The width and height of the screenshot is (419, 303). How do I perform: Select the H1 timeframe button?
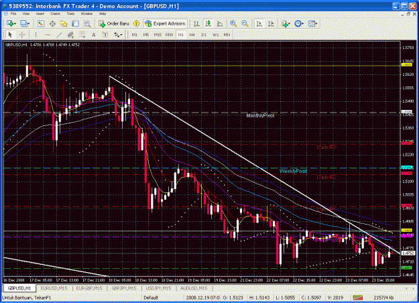click(x=181, y=35)
